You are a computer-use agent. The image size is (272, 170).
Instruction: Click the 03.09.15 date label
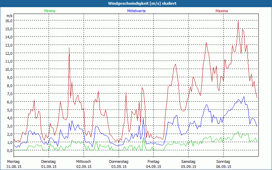coord(119,167)
